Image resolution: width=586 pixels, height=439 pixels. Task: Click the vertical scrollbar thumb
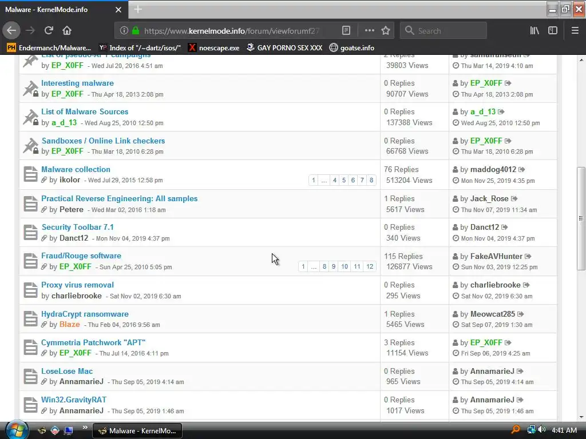click(x=581, y=218)
